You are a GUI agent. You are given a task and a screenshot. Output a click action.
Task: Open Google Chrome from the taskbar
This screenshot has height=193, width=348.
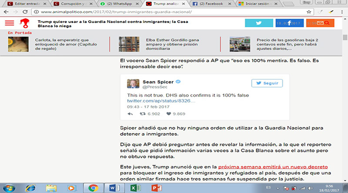[x=93, y=187]
